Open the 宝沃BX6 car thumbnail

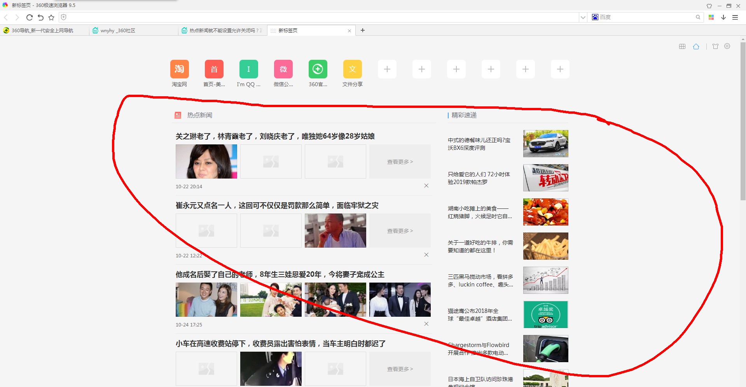[x=545, y=144]
